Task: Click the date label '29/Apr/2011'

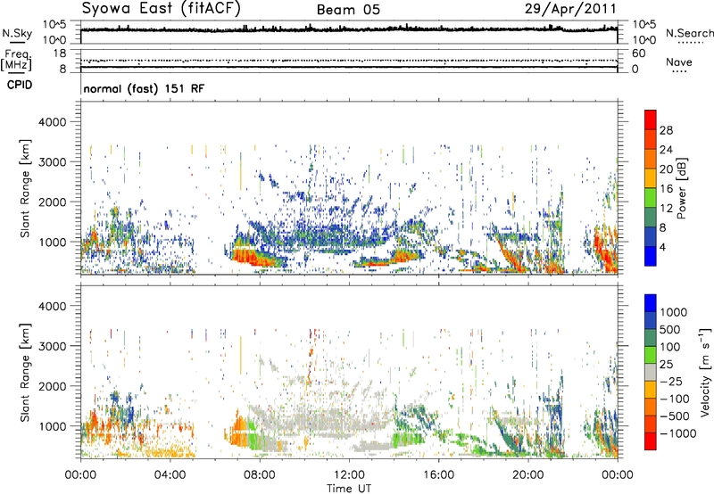Action: click(570, 9)
